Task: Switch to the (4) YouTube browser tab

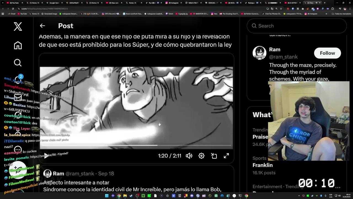Action: tap(14, 3)
